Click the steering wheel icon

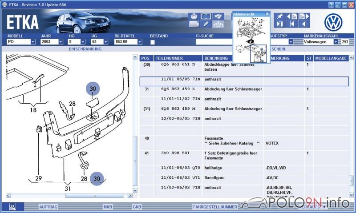(218, 24)
